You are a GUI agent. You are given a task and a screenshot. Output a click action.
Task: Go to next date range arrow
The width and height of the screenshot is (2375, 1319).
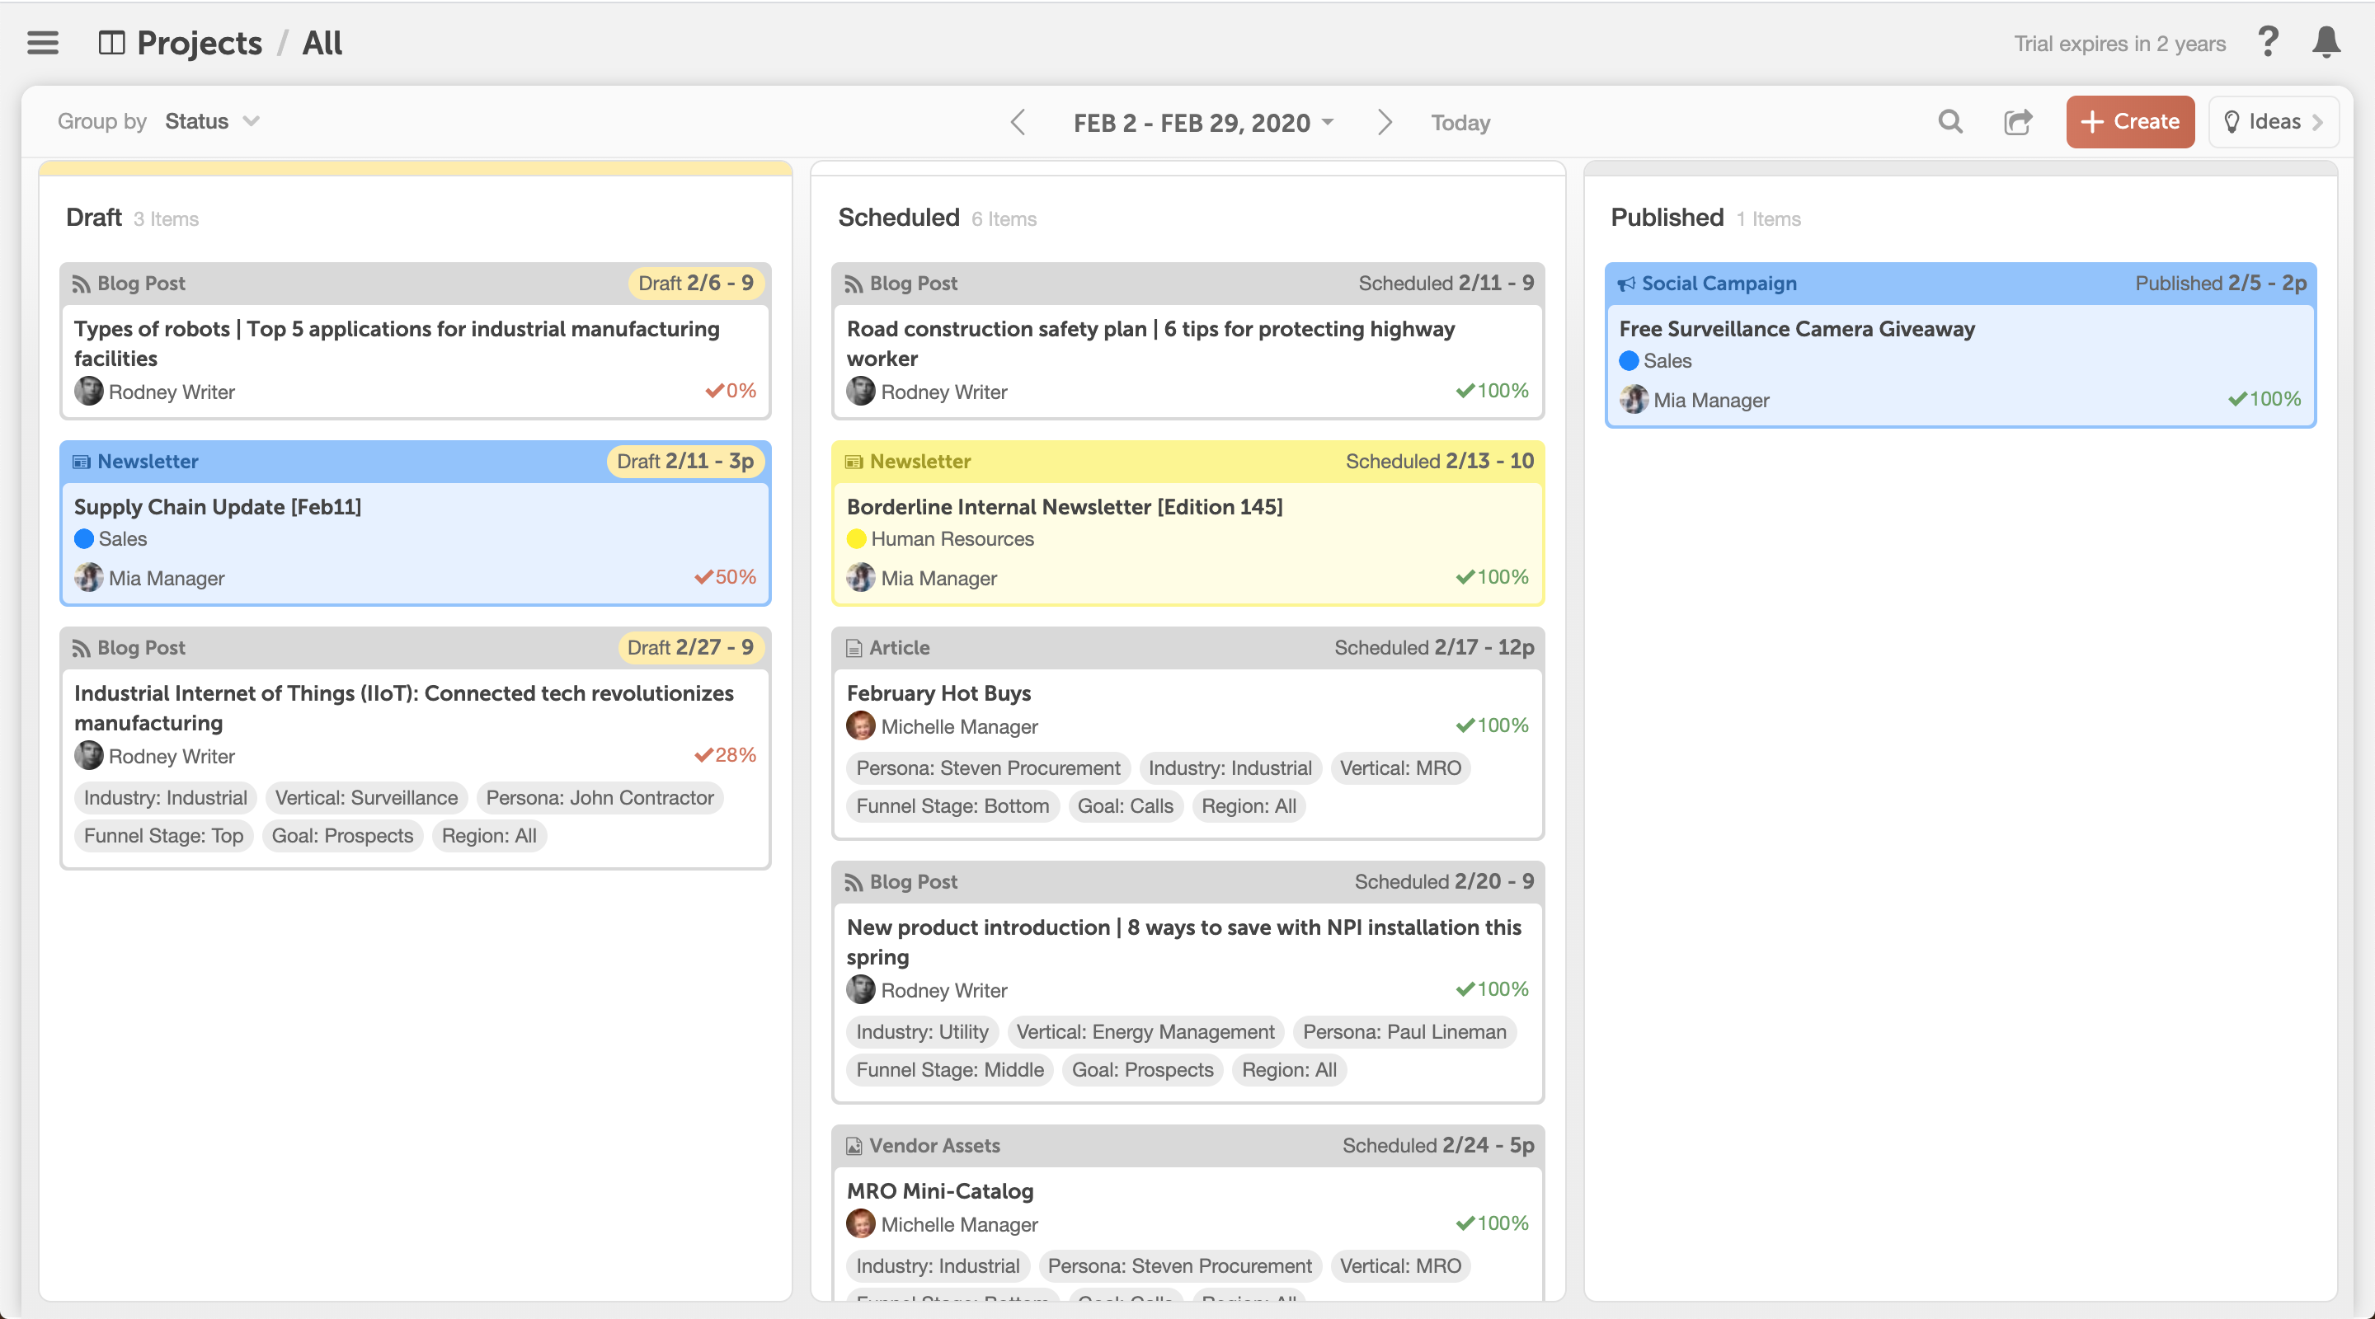(1384, 123)
